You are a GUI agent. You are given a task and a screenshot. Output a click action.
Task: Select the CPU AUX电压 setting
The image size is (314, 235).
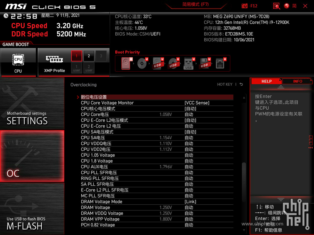click(x=157, y=167)
